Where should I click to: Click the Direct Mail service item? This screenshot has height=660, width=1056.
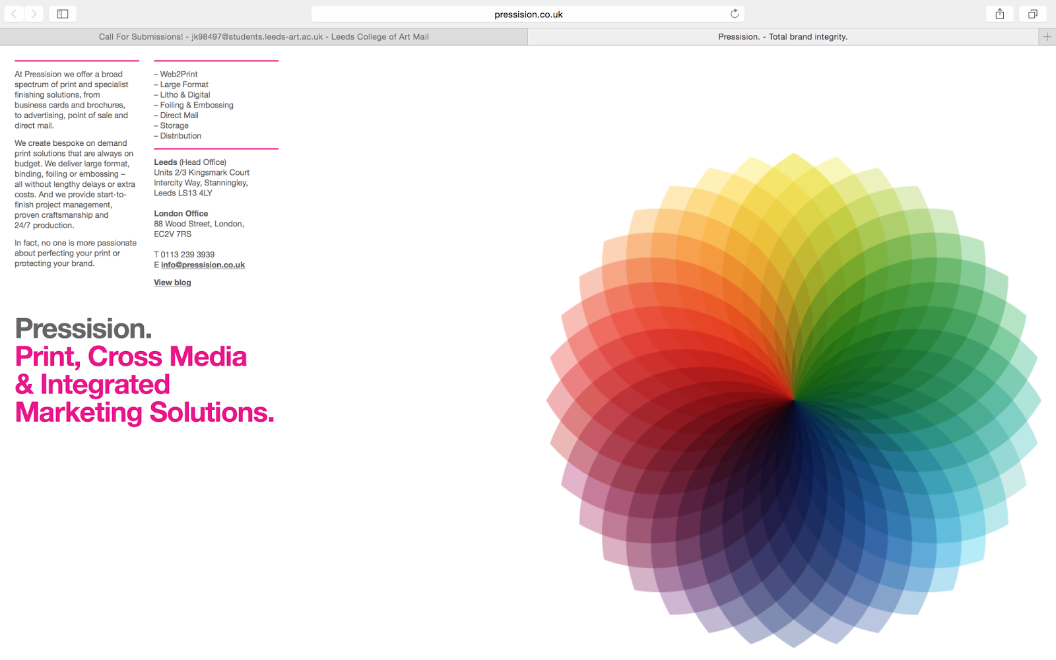coord(176,115)
